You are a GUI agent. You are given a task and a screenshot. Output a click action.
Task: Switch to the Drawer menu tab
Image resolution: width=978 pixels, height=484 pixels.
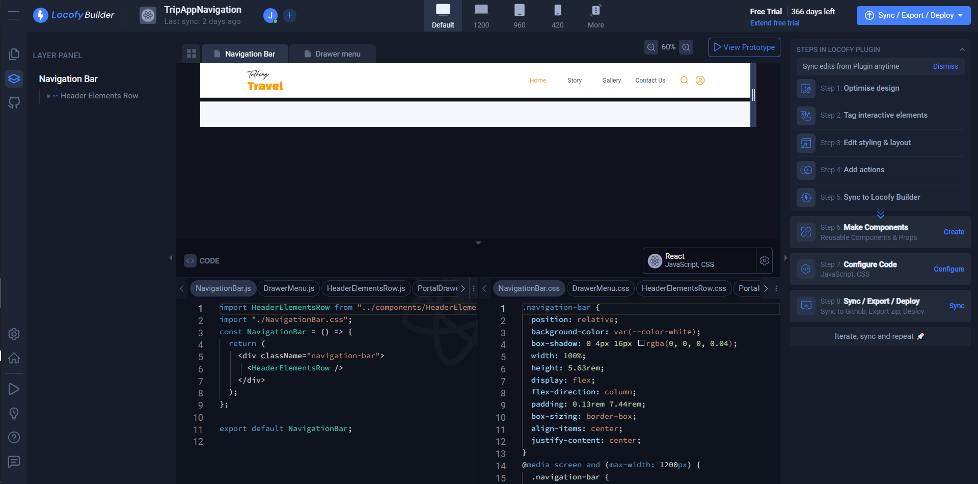click(x=332, y=53)
